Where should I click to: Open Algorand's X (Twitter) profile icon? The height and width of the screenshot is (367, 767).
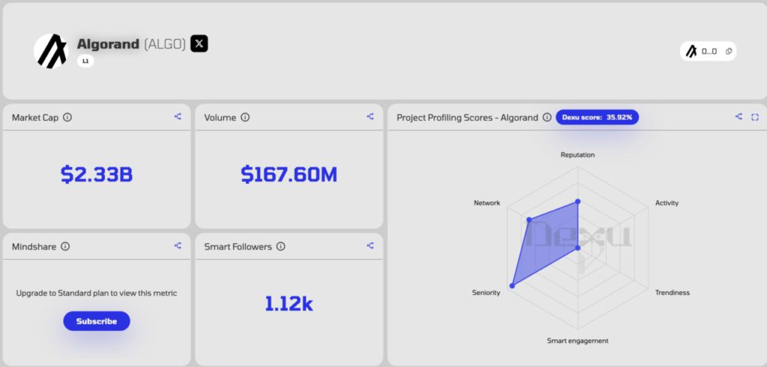(199, 43)
